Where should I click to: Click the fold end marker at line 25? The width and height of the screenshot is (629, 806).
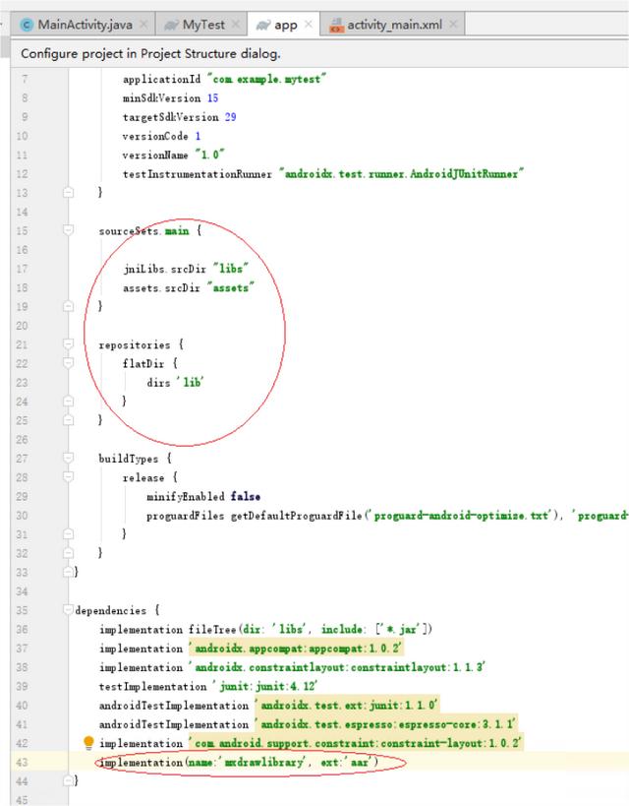point(68,420)
